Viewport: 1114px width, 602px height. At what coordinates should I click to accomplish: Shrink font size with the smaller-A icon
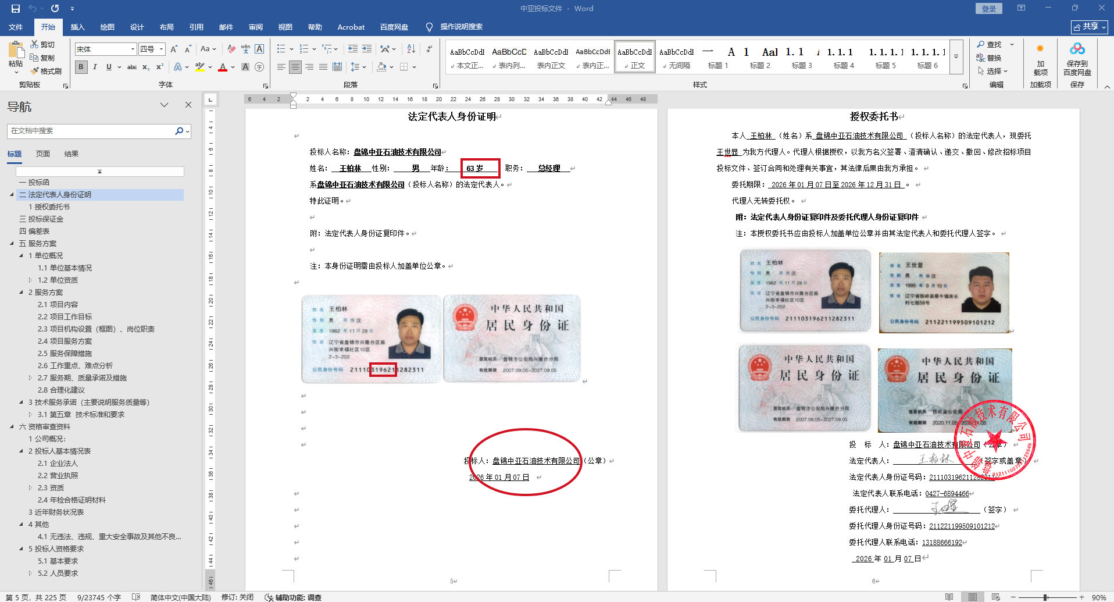188,49
